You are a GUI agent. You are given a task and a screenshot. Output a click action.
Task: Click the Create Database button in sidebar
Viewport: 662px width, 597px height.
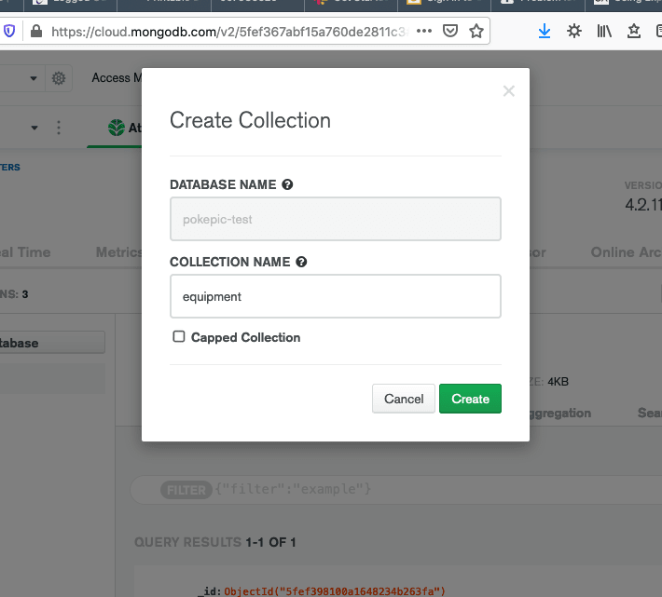point(52,343)
